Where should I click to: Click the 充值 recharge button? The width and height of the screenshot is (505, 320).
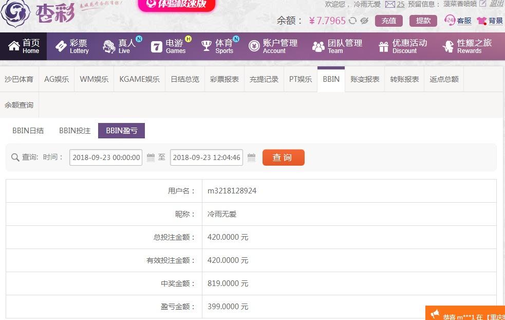pyautogui.click(x=388, y=21)
